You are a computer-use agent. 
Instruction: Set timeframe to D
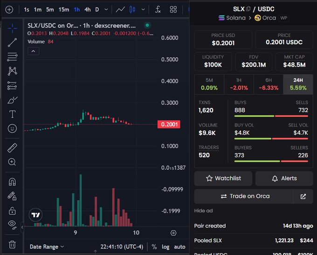click(x=97, y=9)
